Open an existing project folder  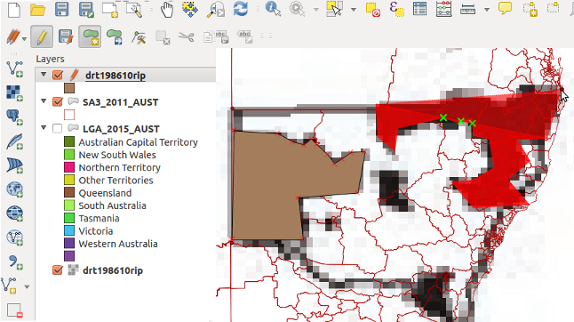coord(37,10)
